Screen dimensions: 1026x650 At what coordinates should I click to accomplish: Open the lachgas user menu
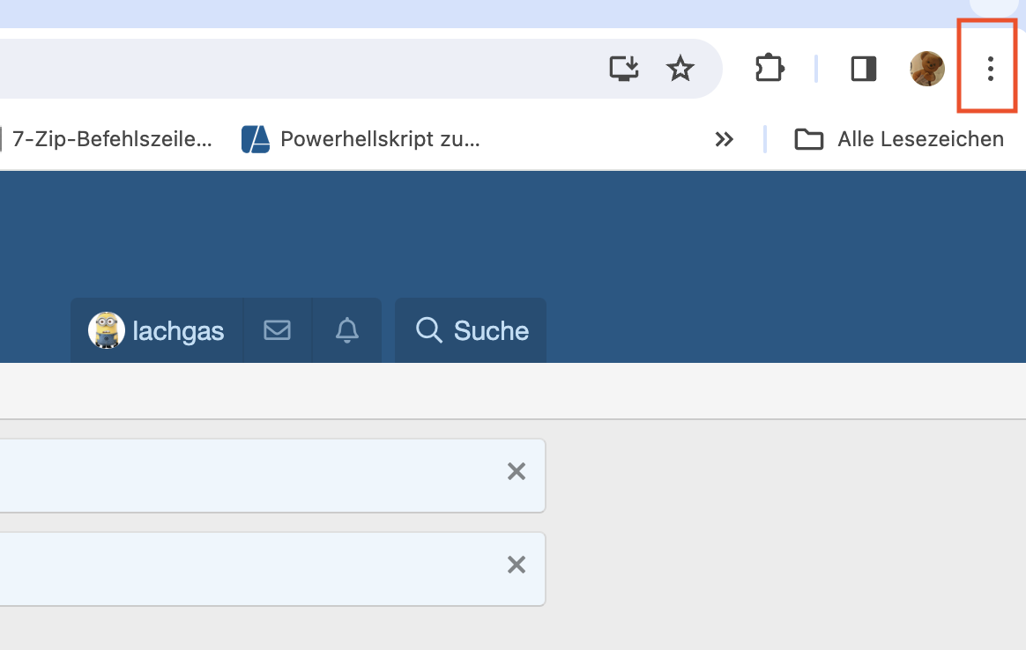tap(157, 330)
